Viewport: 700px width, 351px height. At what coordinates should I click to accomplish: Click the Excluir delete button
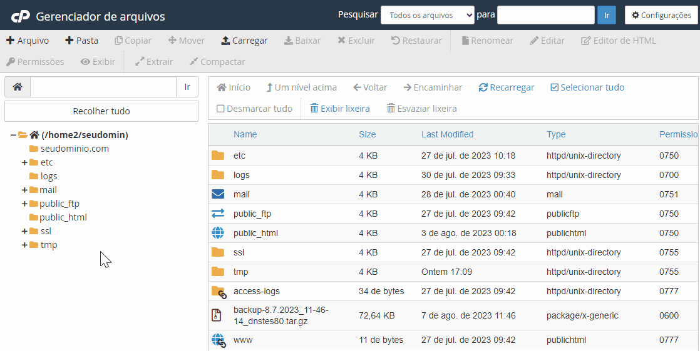[x=356, y=41]
